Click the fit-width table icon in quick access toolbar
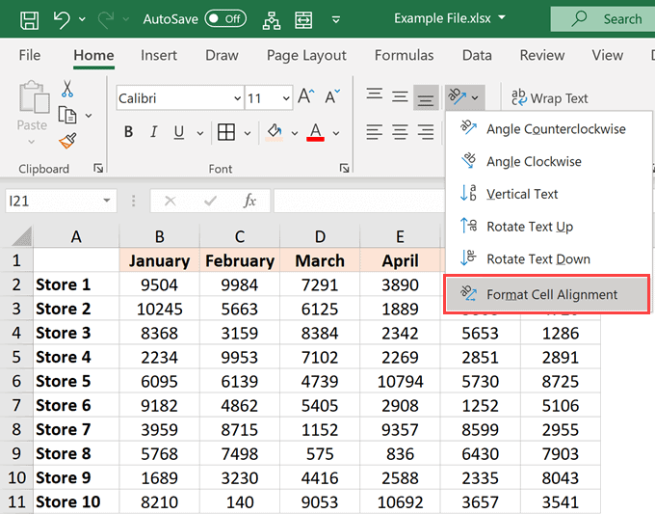 coord(303,19)
